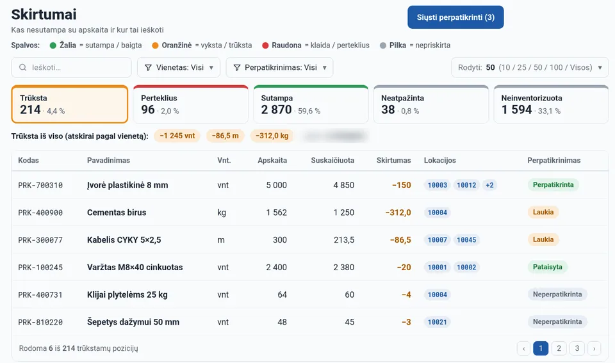Click the green Žalia legend dot
Viewport: 615px width, 363px height.
53,45
